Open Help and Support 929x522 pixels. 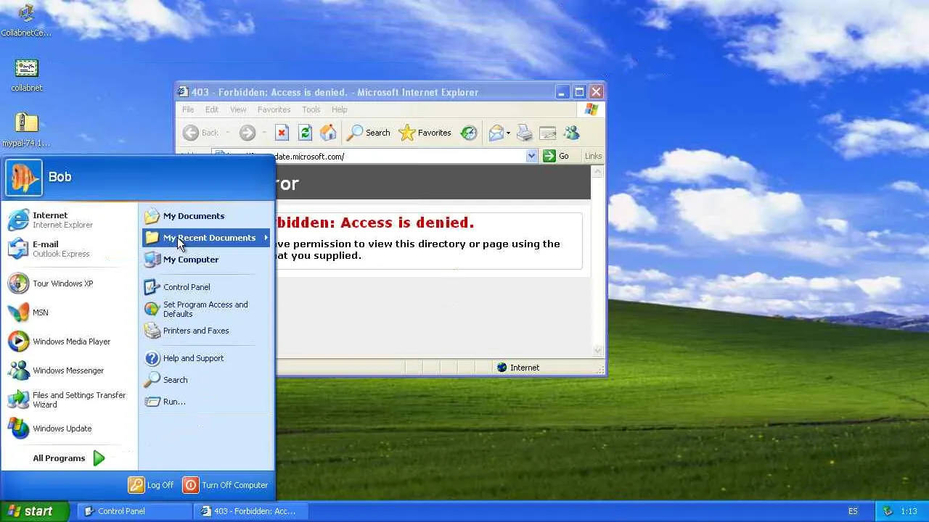tap(206, 358)
